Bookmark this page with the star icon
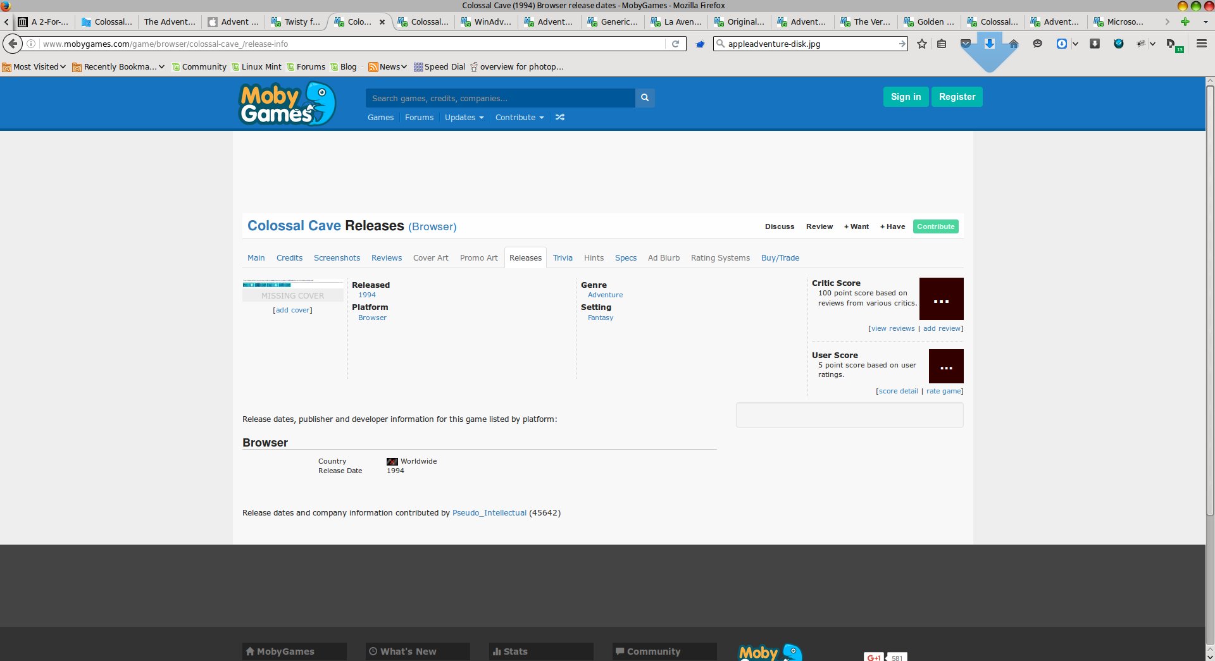 click(x=922, y=44)
